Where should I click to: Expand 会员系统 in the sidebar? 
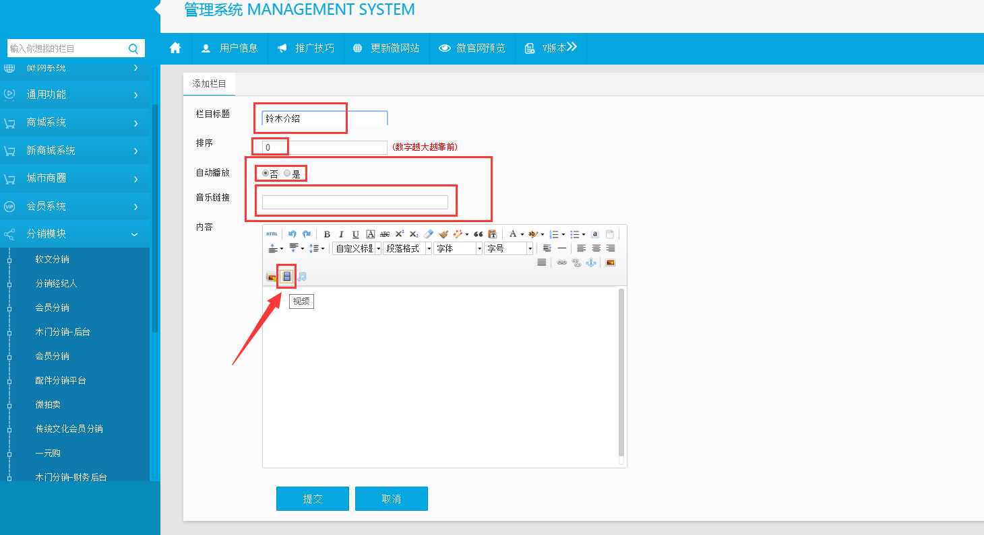75,206
